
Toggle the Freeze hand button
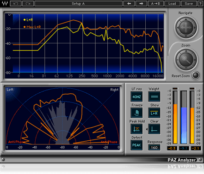click(136, 113)
